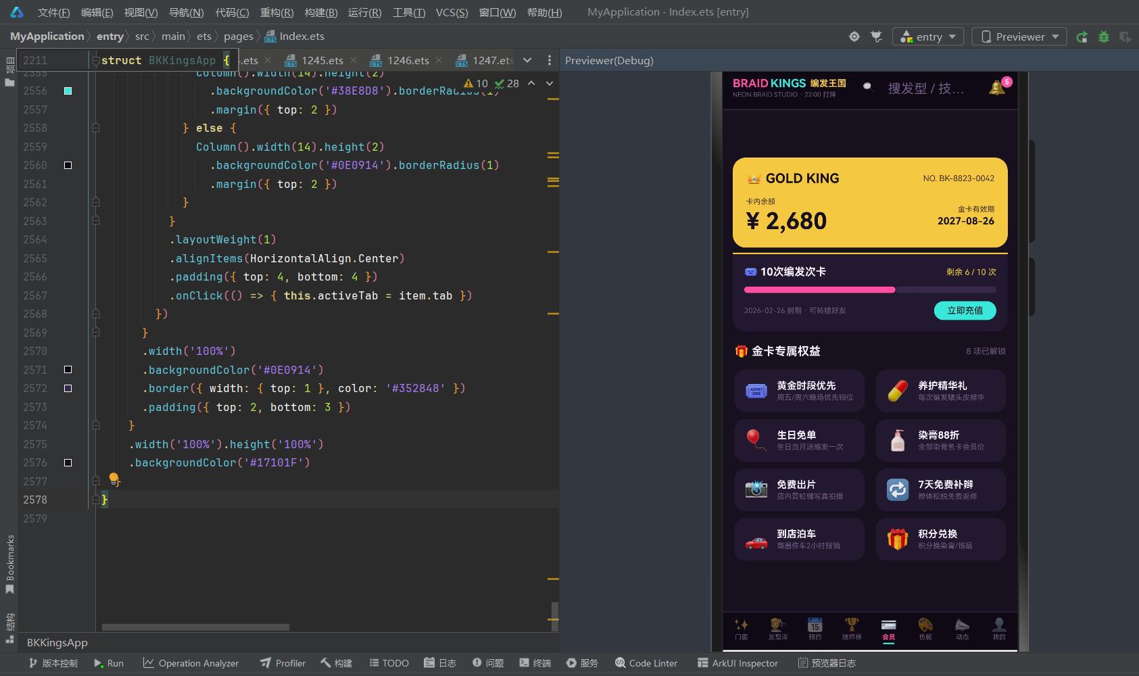The width and height of the screenshot is (1139, 676).
Task: Click the BKKingsApp structure breadcrumb
Action: click(57, 643)
